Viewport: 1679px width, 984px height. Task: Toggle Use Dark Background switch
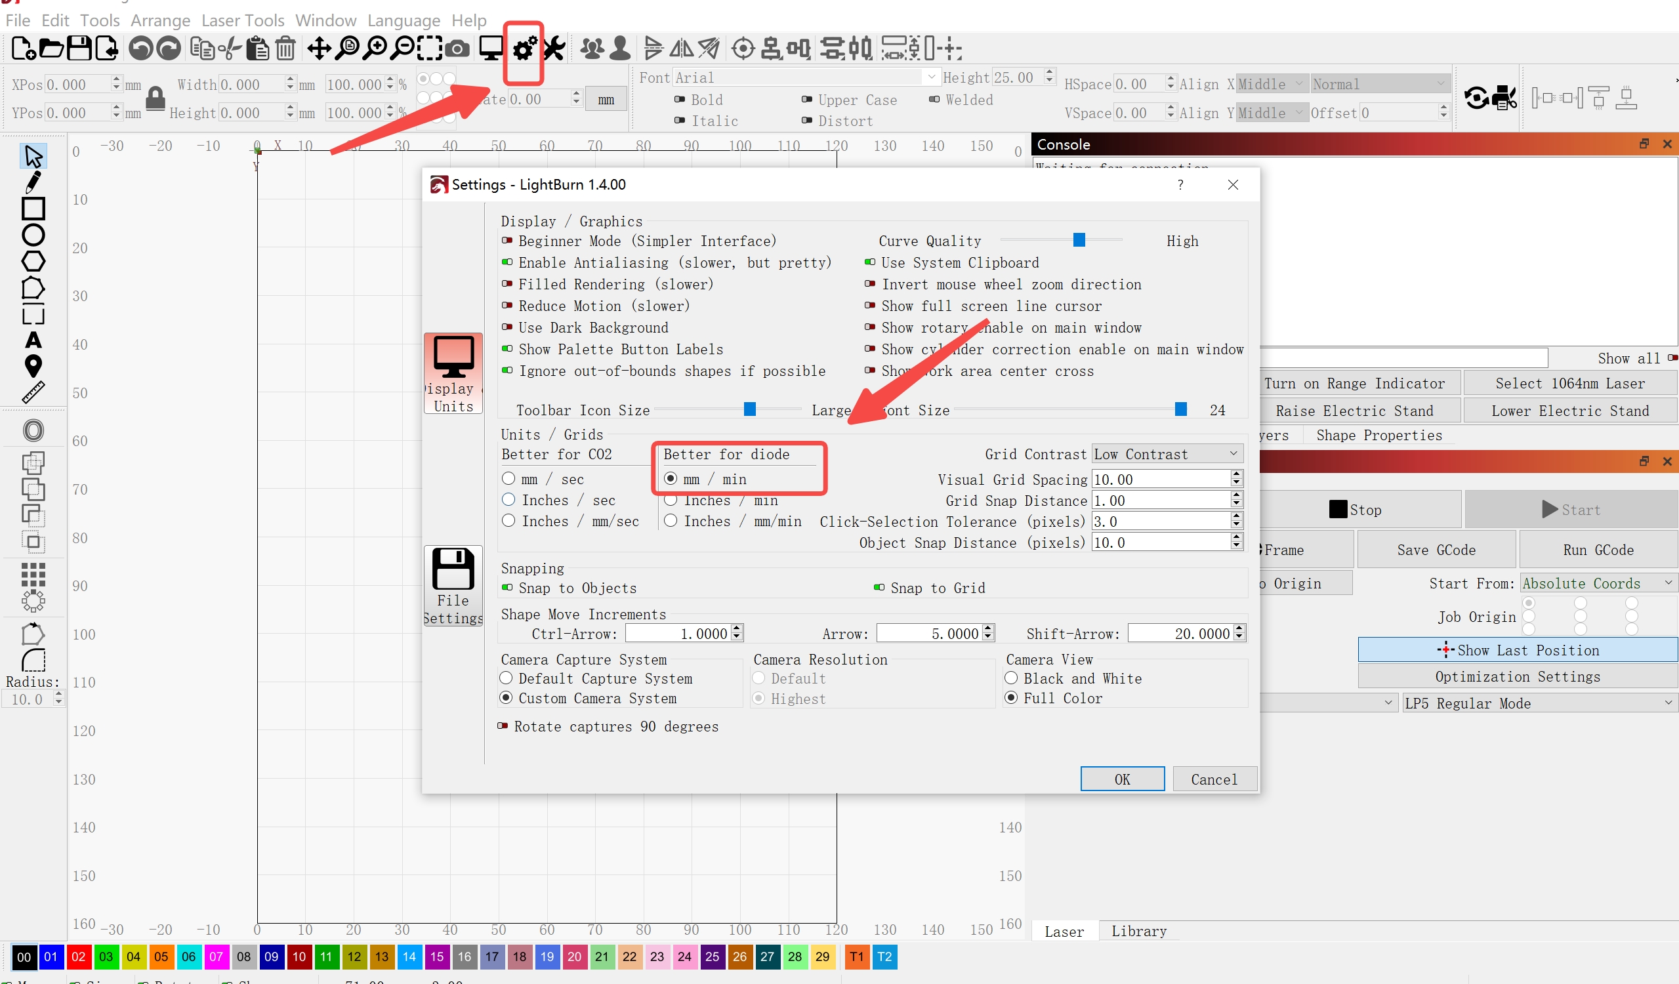(x=507, y=327)
